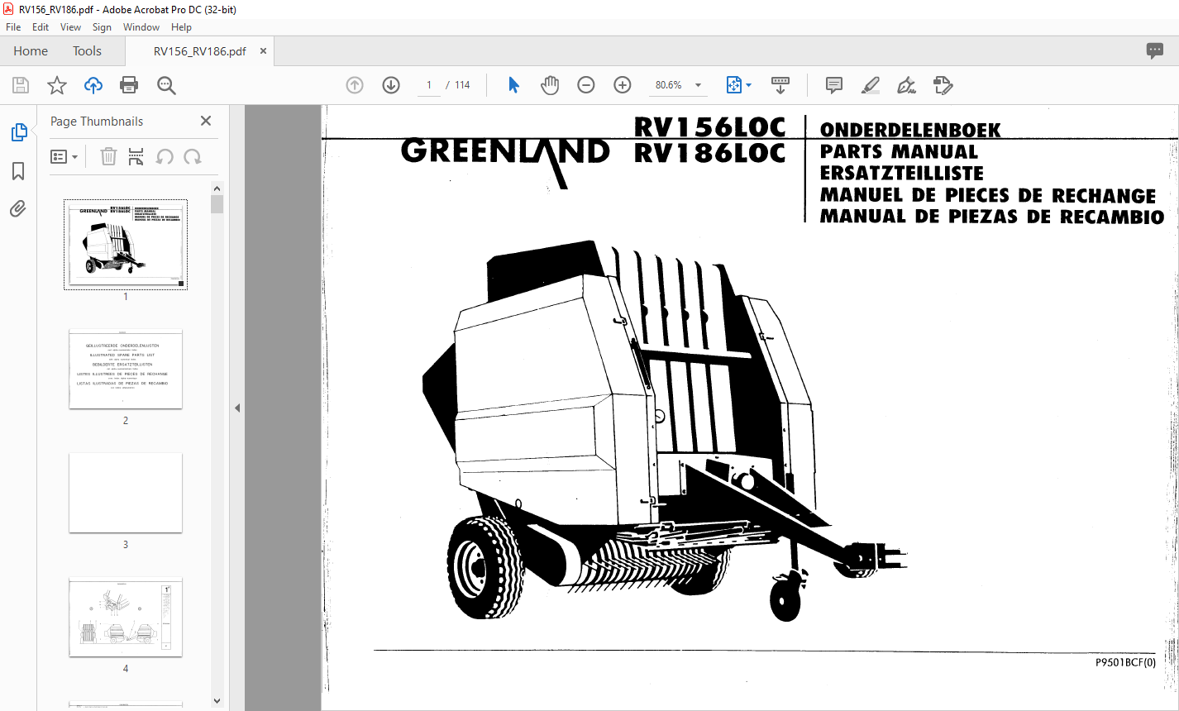Close the RV156_RV186.pdf tab
The width and height of the screenshot is (1179, 711).
[264, 51]
